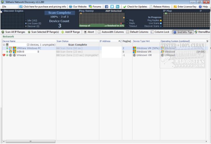The height and width of the screenshot is (144, 211).
Task: Open Our Website link
Action: point(78,7)
